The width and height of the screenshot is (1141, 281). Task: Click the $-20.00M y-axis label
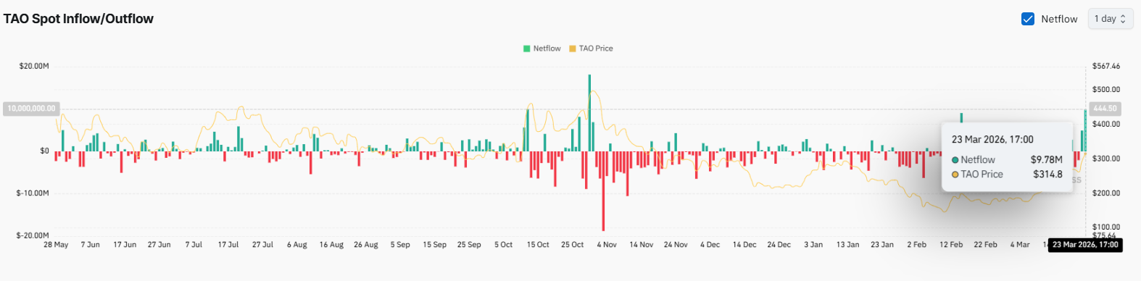[33, 235]
